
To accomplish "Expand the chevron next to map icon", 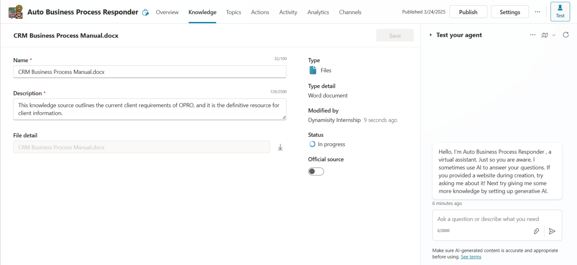I will (554, 35).
